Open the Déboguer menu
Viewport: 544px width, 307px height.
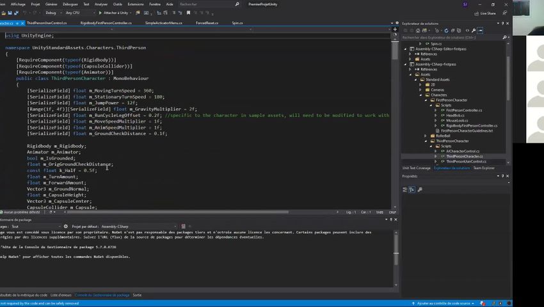(70, 4)
